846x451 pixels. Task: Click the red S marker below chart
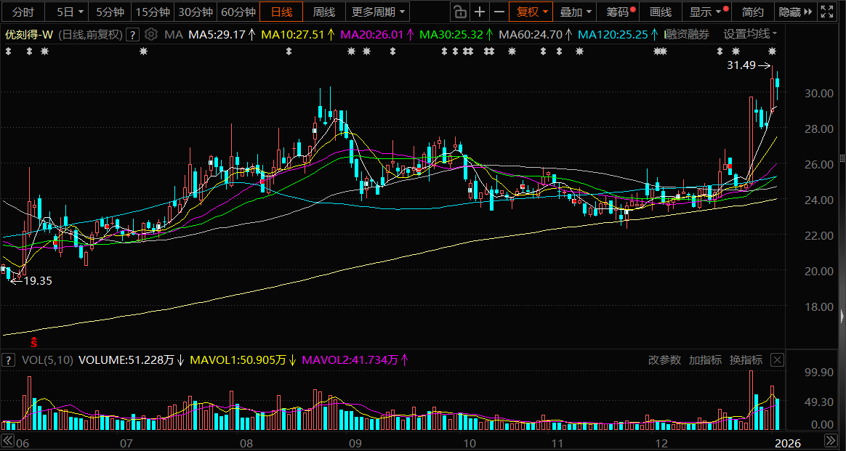(x=34, y=342)
